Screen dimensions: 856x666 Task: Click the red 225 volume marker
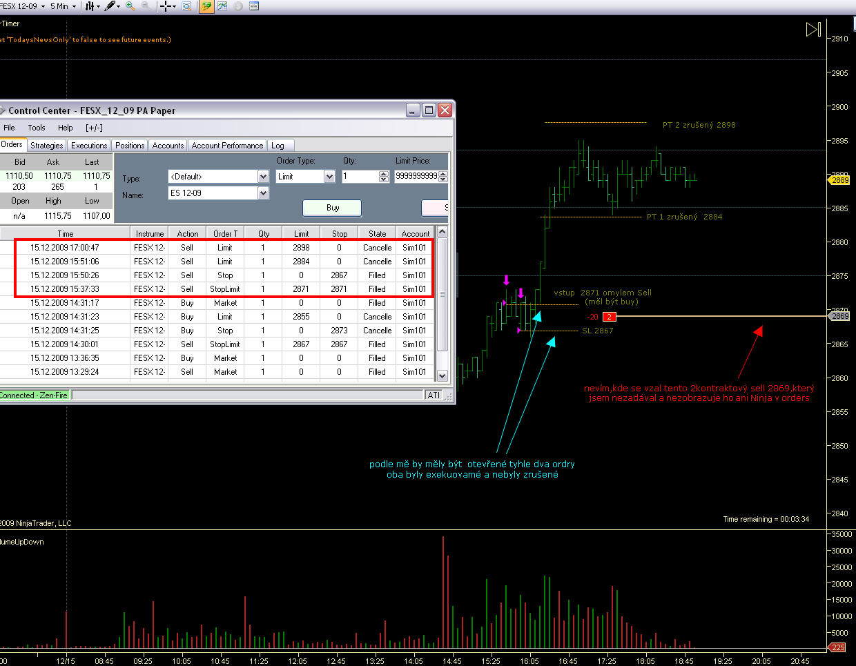point(837,647)
